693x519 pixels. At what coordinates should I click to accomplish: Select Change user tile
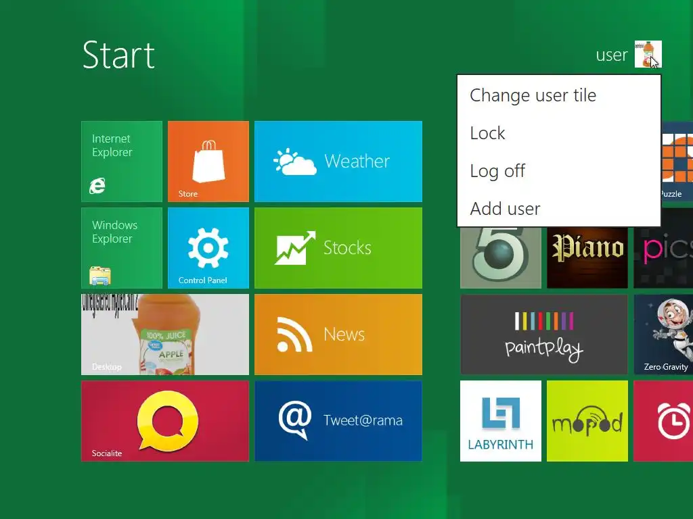pos(559,95)
